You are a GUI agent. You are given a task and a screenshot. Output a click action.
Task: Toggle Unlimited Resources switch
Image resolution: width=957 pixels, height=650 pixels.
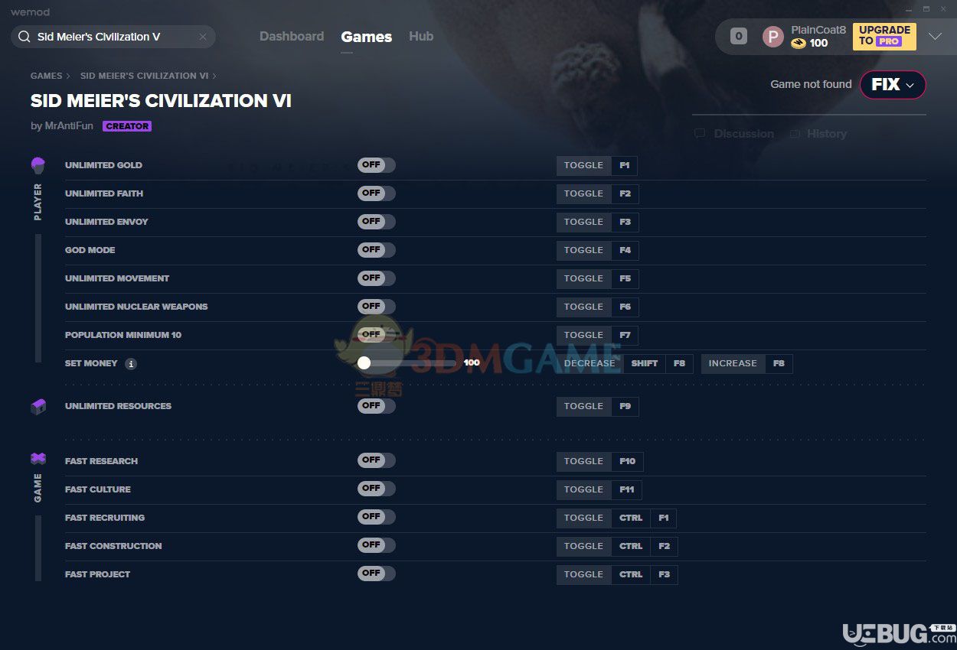click(x=377, y=406)
